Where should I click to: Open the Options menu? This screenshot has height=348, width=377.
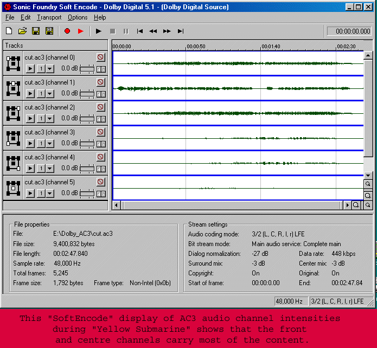(78, 17)
